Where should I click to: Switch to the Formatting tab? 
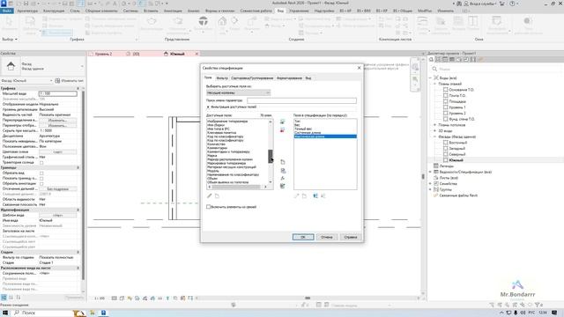pyautogui.click(x=289, y=78)
